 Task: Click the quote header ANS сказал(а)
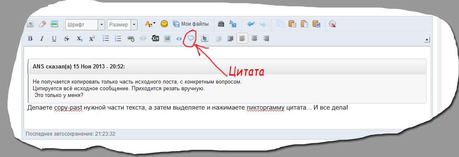pyautogui.click(x=79, y=67)
